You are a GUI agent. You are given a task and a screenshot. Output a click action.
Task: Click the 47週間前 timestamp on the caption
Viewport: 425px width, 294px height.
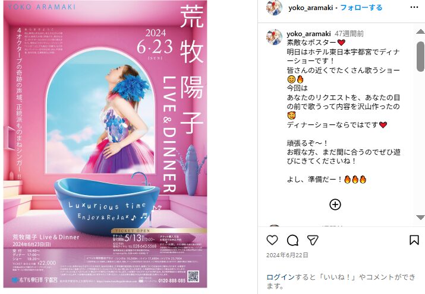coord(349,34)
